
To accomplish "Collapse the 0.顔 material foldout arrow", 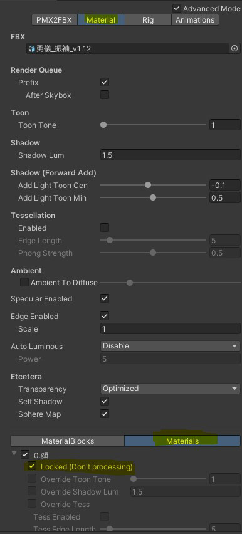I will coord(14,453).
